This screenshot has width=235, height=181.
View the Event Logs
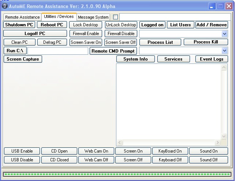point(212,59)
